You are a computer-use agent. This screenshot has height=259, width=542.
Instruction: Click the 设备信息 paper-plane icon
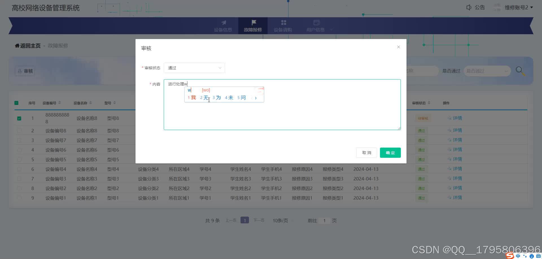(224, 23)
